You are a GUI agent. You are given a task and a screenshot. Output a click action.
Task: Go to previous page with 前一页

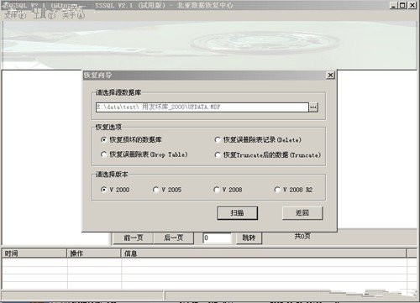(x=134, y=238)
